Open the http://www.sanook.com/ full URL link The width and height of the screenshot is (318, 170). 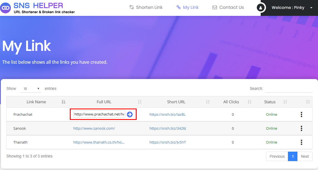click(94, 129)
